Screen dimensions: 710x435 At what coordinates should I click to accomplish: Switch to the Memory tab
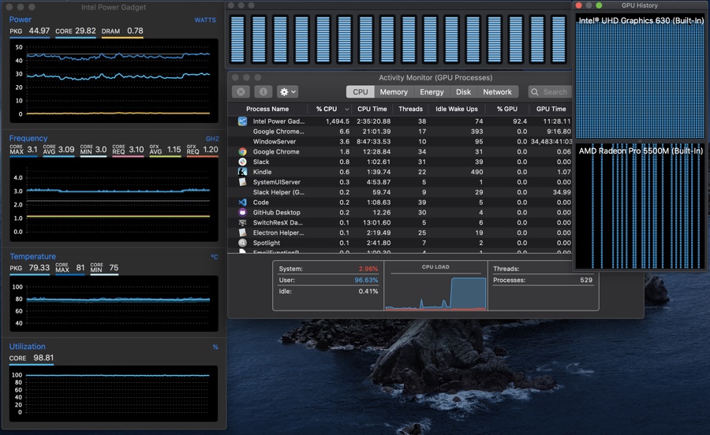click(x=394, y=91)
